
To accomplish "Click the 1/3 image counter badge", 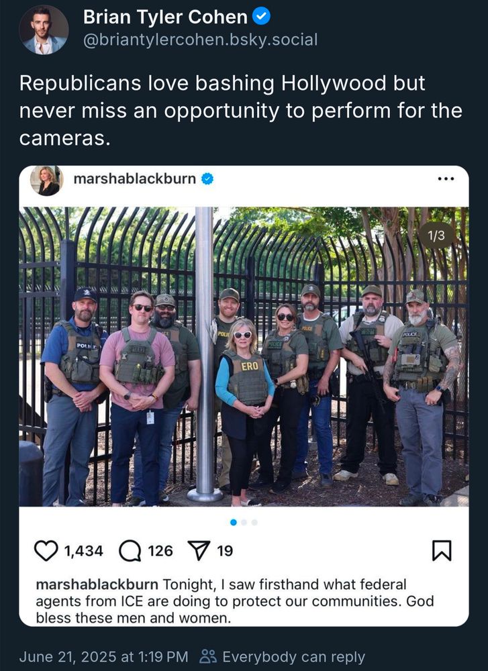I will coord(436,236).
